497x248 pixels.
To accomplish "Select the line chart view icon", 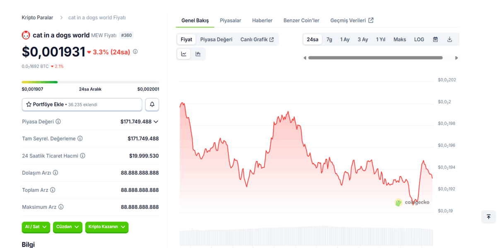I will pos(184,54).
